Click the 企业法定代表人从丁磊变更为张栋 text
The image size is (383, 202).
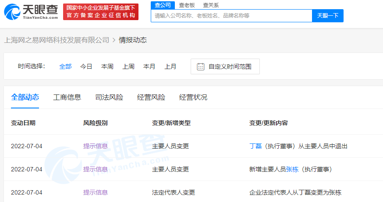[x=295, y=192]
